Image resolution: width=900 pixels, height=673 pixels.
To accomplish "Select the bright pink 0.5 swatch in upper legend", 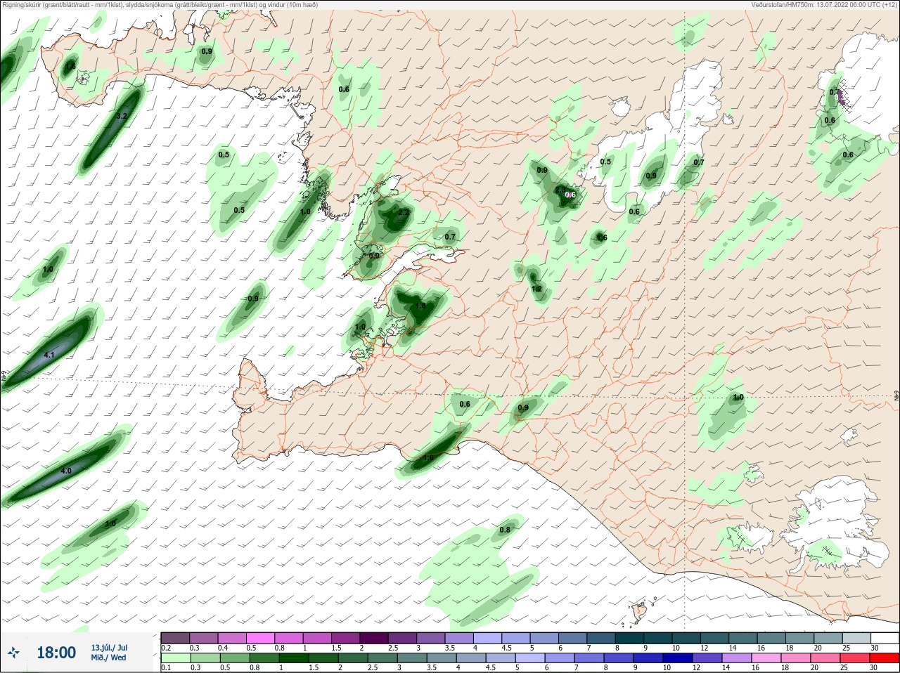I will point(261,637).
